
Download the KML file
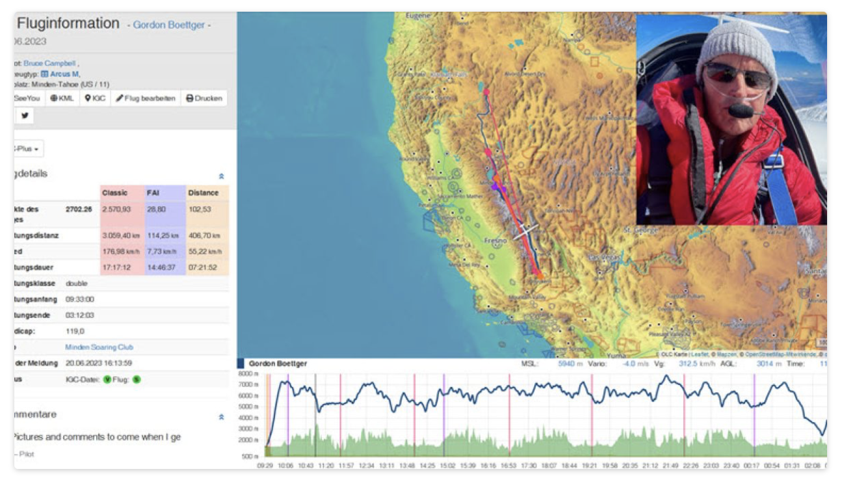[62, 98]
